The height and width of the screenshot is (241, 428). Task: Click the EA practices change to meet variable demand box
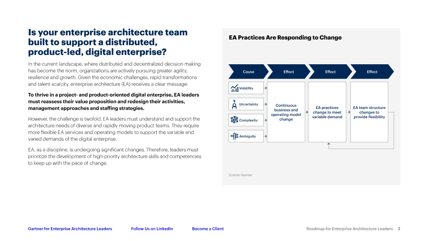(327, 112)
